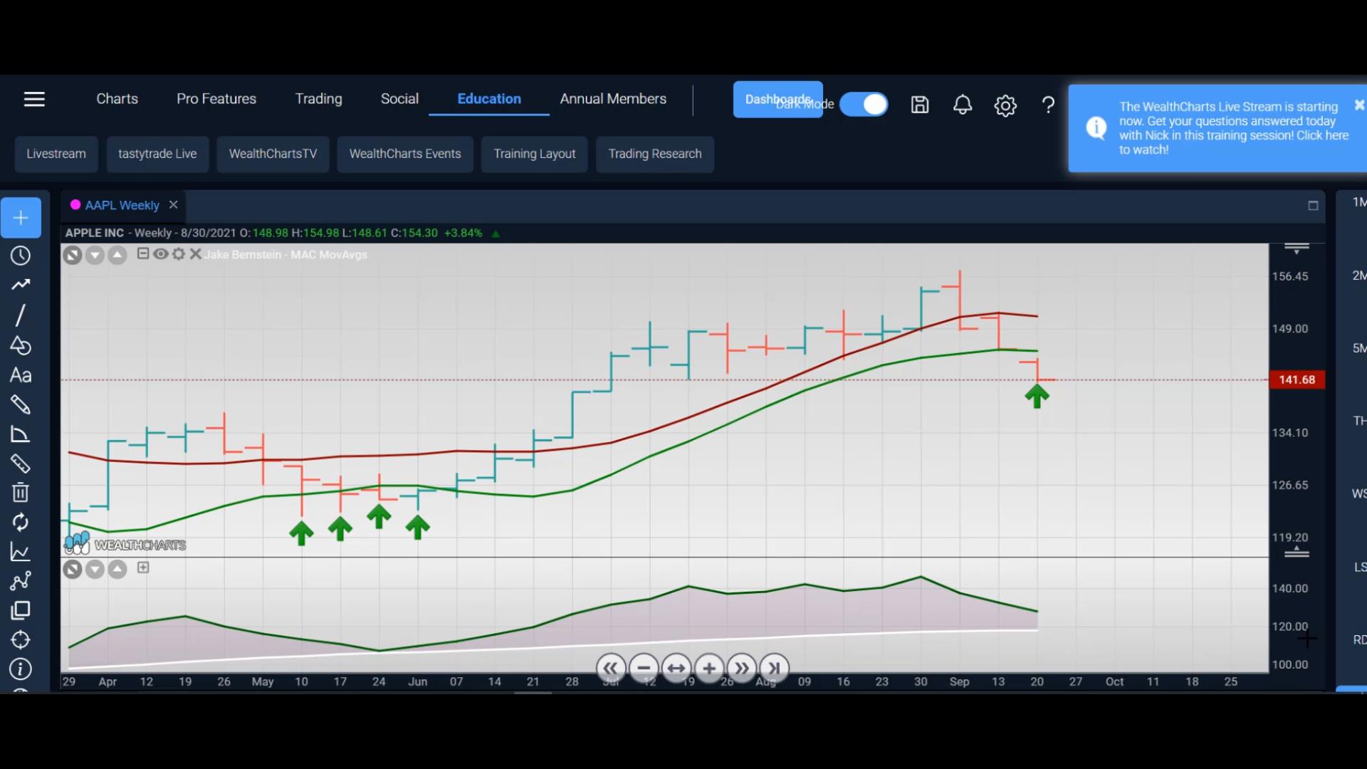The width and height of the screenshot is (1367, 769).
Task: Select the connected nodes path tool
Action: [21, 581]
